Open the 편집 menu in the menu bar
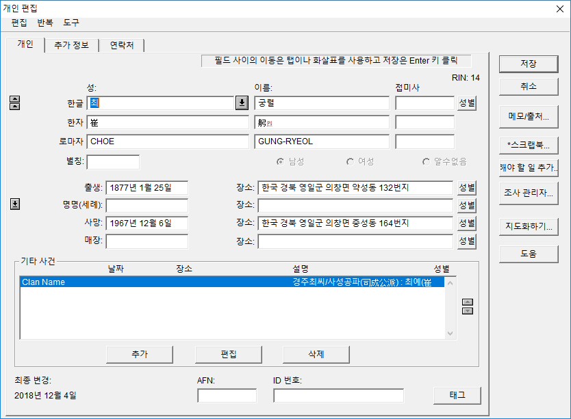Image resolution: width=571 pixels, height=419 pixels. [19, 22]
